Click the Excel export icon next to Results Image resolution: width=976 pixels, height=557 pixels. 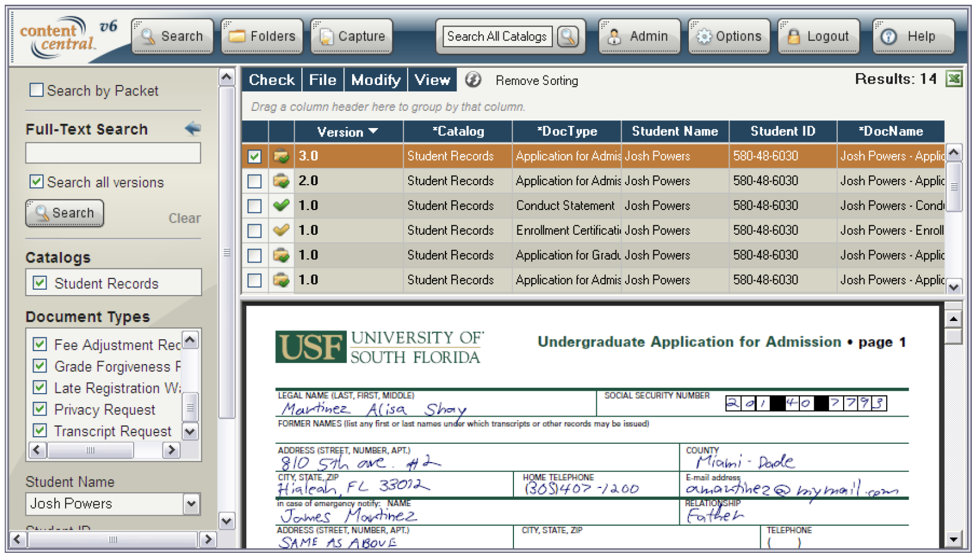pos(954,78)
